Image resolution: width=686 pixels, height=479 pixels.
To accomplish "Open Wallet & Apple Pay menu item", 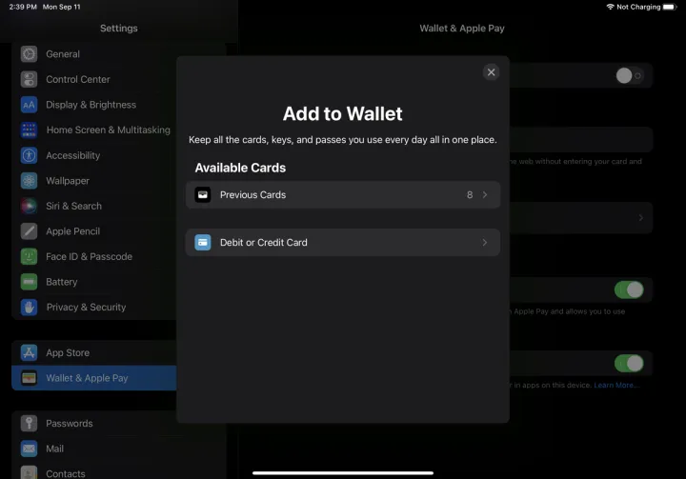I will coord(87,378).
